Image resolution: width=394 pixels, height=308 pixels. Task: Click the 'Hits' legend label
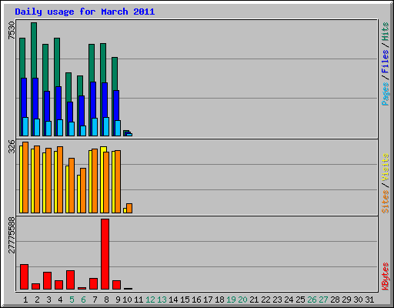point(385,32)
